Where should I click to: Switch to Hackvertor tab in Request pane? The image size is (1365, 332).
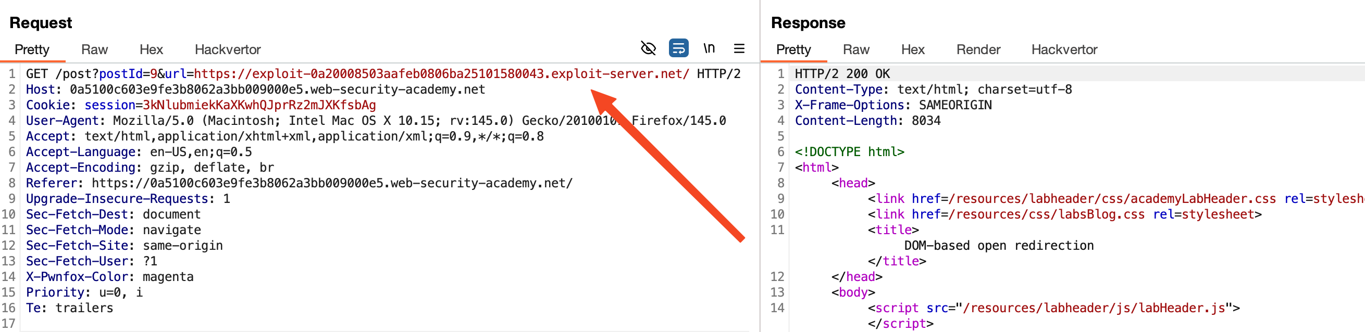click(x=227, y=50)
